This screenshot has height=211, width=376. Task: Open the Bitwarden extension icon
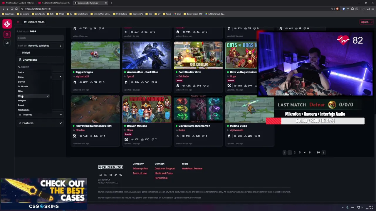(x=344, y=9)
